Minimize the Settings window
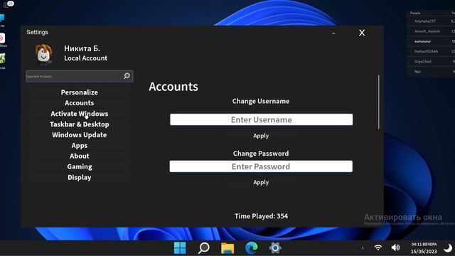Viewport: 455px width, 256px height. [333, 33]
